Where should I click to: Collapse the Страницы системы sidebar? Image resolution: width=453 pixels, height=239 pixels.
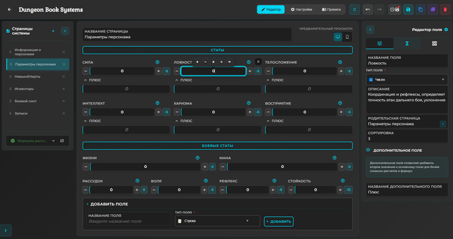(x=65, y=31)
